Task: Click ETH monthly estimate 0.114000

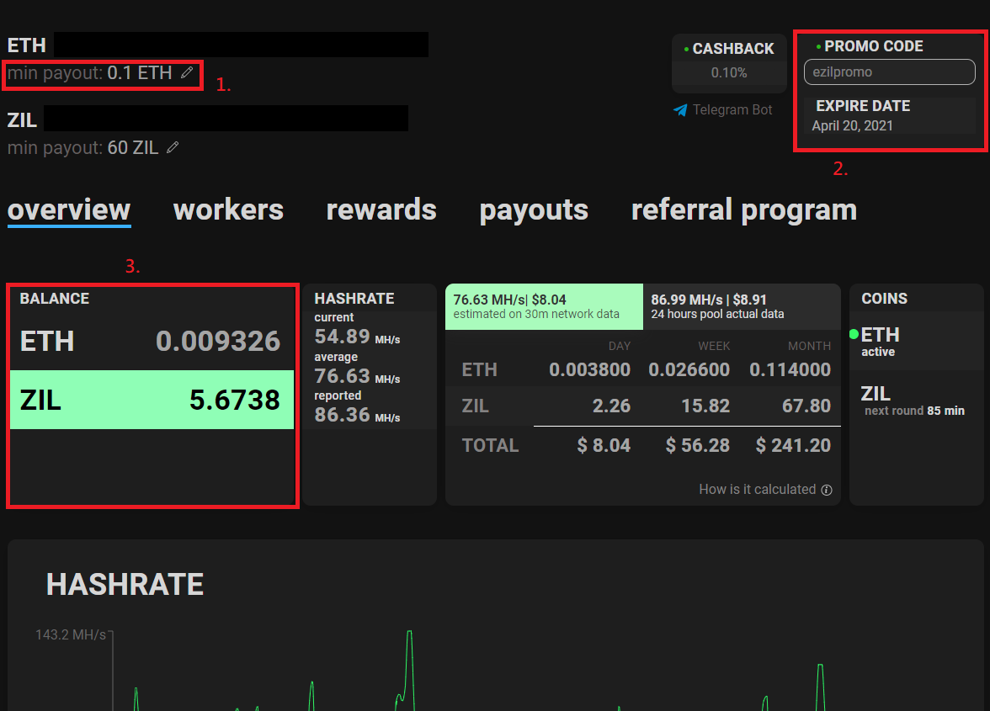Action: tap(790, 369)
